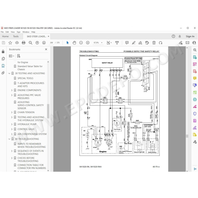Image resolution: width=198 pixels, height=198 pixels.
Task: Expand ADJUSTING PPC VALVE PRESSURES bookmark
Action: coord(12,95)
